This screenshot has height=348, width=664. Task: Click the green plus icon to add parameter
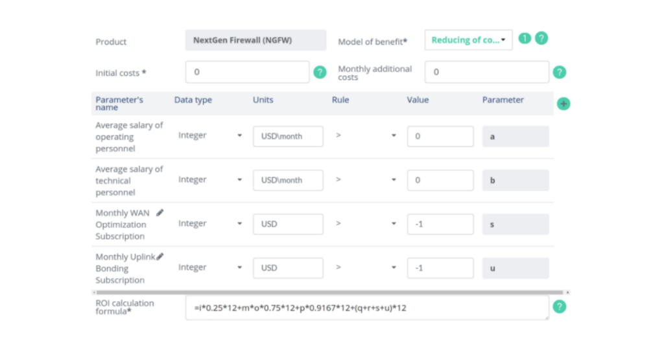pos(563,104)
